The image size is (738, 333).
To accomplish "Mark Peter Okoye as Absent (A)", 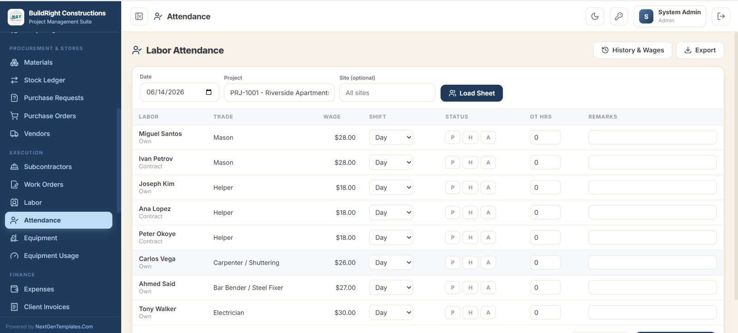I will coord(488,238).
